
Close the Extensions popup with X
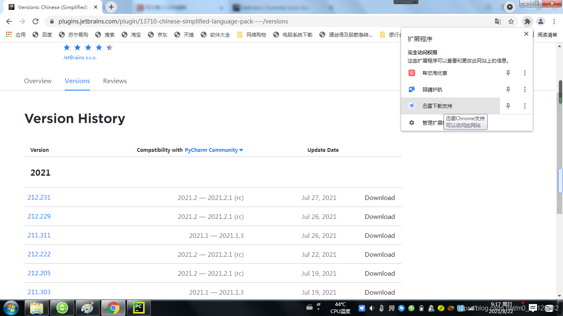526,34
